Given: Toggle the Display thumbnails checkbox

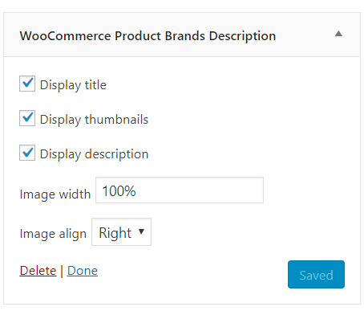Looking at the screenshot, I should tap(27, 118).
